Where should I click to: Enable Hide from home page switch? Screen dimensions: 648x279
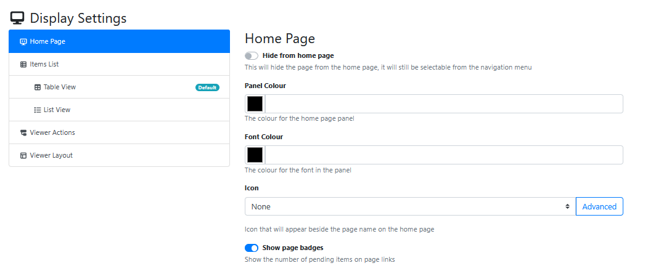coord(252,55)
